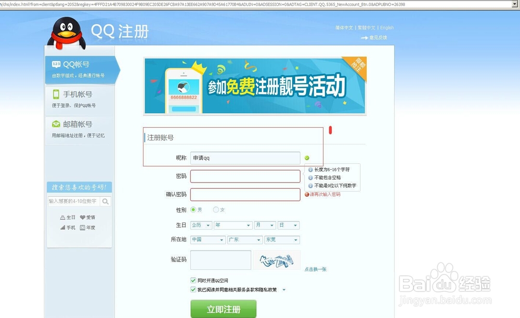Focus the 确认密码 input field
The width and height of the screenshot is (520, 318).
pyautogui.click(x=245, y=195)
